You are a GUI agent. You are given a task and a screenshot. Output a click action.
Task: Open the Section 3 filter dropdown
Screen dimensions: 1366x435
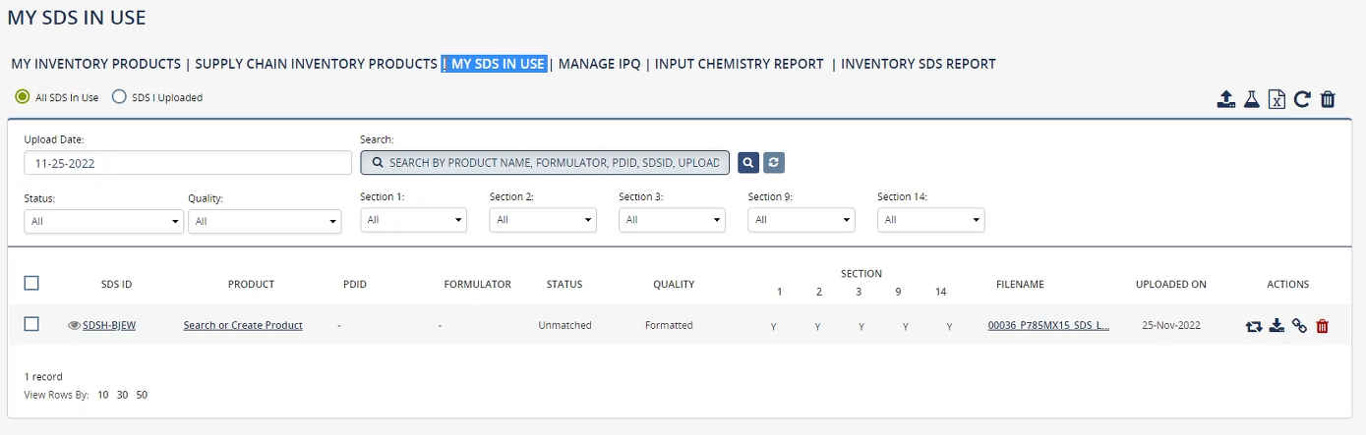click(672, 220)
